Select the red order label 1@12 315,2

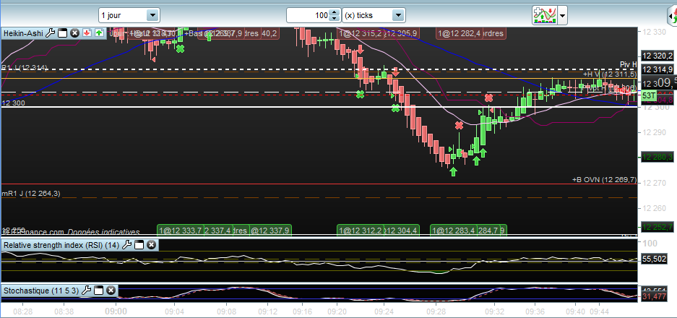click(x=360, y=33)
